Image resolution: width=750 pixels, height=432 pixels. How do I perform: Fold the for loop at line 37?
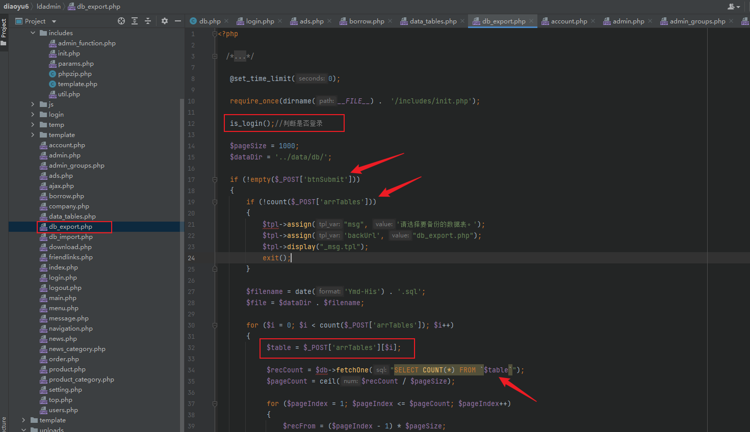point(215,403)
